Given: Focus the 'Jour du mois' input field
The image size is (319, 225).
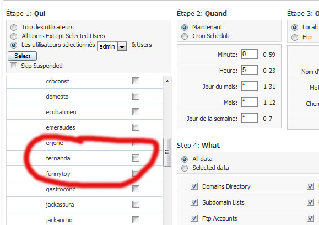Looking at the screenshot, I should (x=250, y=86).
